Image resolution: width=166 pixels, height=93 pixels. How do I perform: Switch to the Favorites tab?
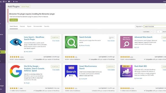47,26
